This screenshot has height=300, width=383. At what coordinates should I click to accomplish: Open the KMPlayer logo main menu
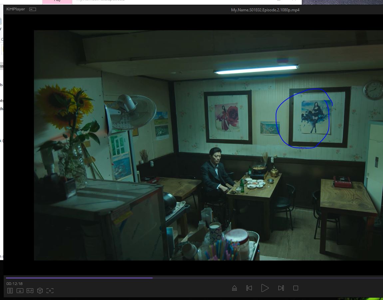tap(16, 9)
